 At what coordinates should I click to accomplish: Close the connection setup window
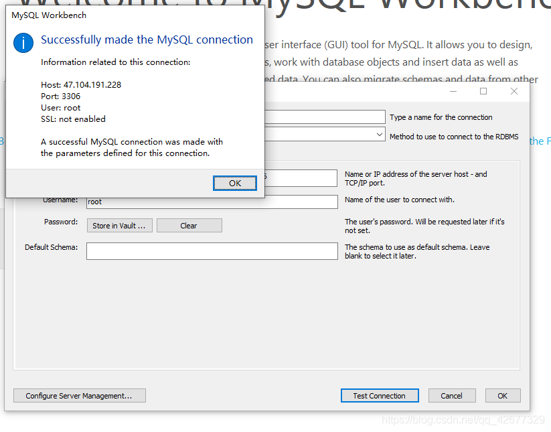pos(514,91)
